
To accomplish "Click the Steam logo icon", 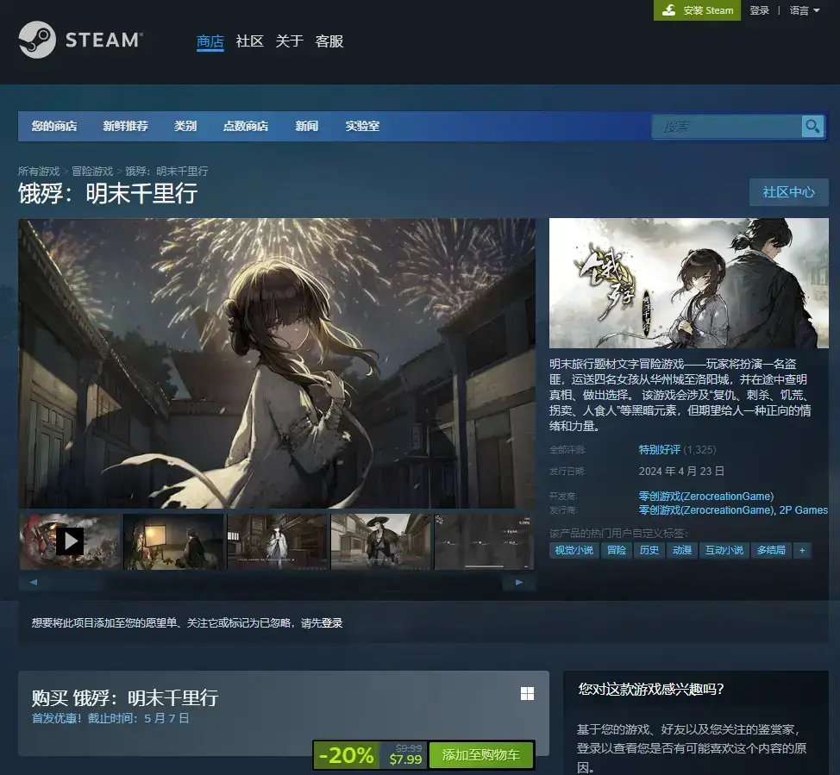I will pos(37,40).
